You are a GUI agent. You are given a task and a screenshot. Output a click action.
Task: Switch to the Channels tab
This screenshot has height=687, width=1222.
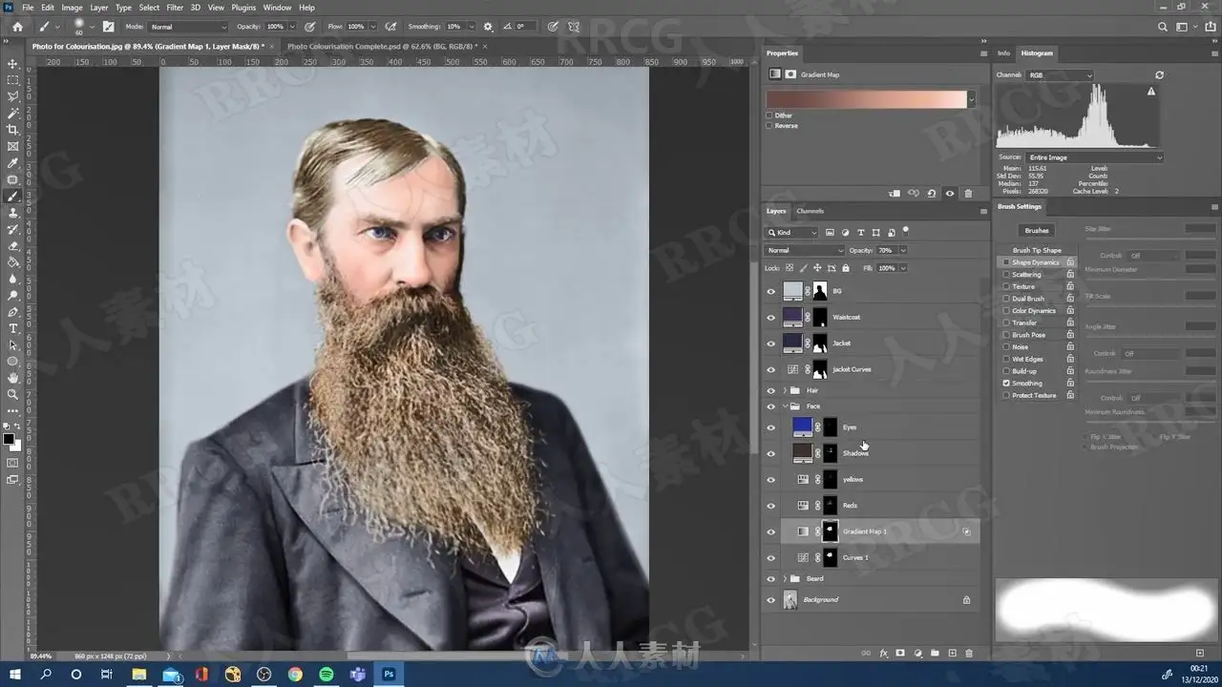pos(810,211)
